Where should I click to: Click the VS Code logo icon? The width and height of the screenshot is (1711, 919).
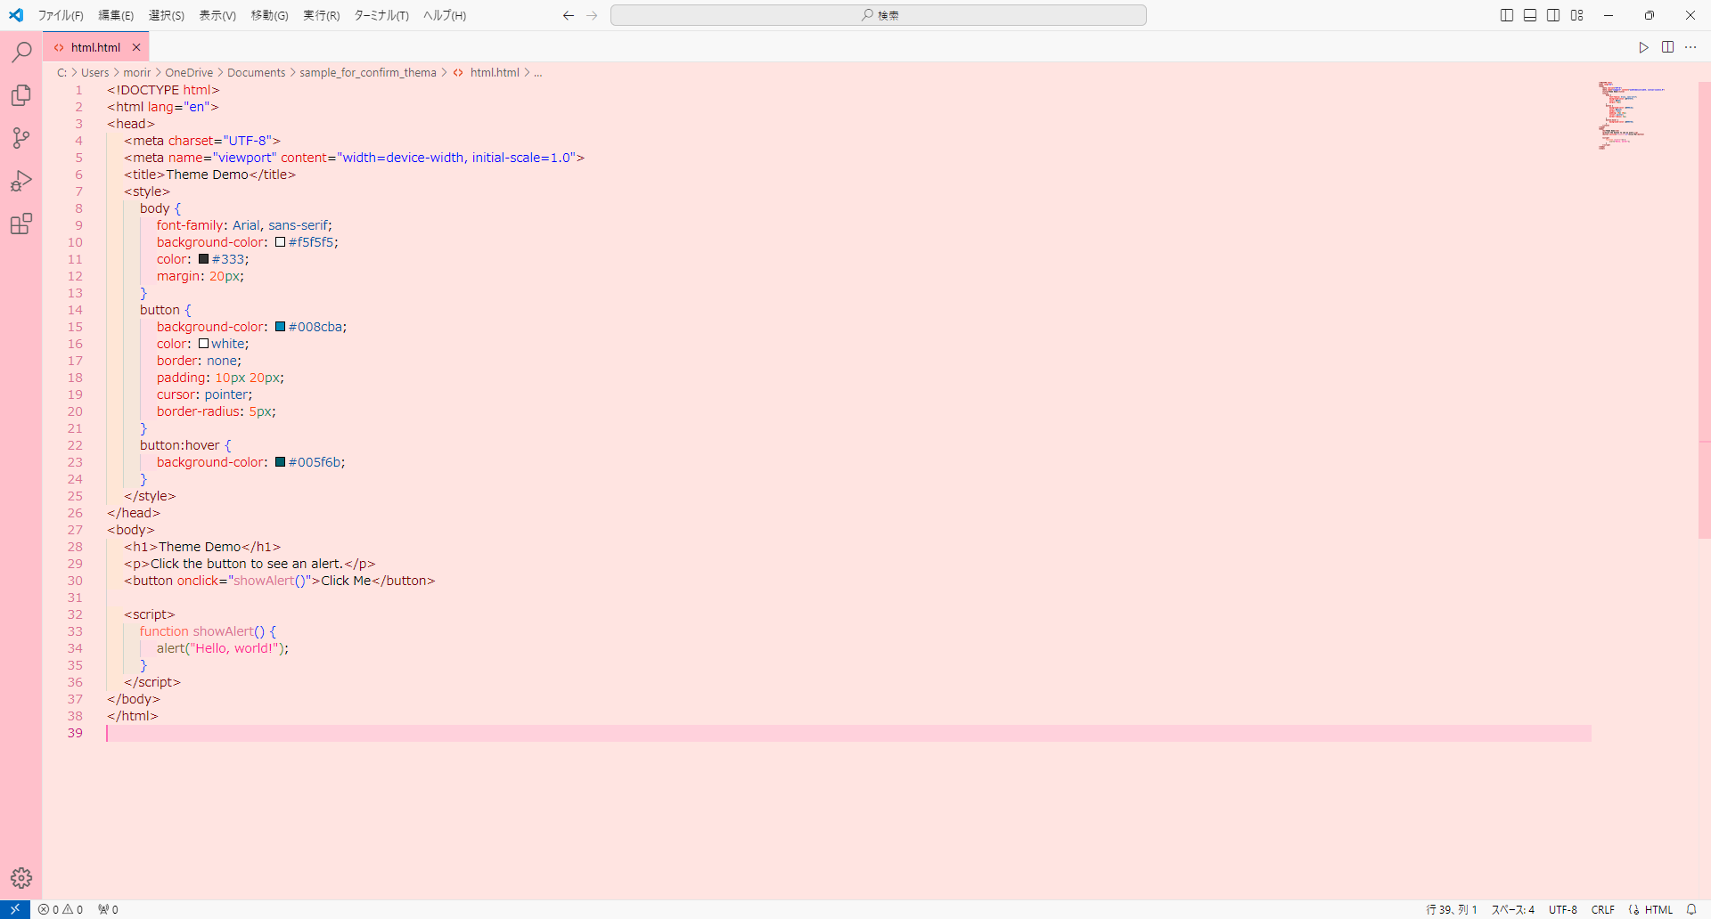click(x=16, y=15)
